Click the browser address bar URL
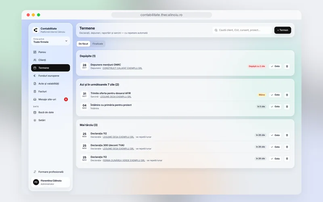The height and width of the screenshot is (202, 323). click(x=161, y=15)
